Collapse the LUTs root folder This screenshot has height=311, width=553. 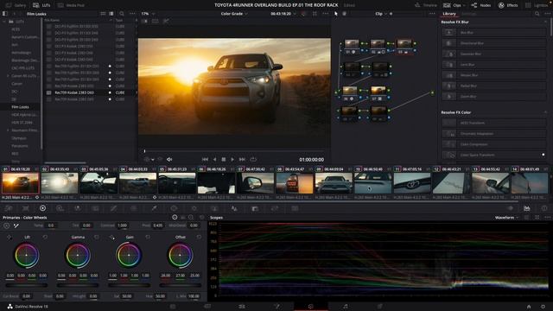4,22
